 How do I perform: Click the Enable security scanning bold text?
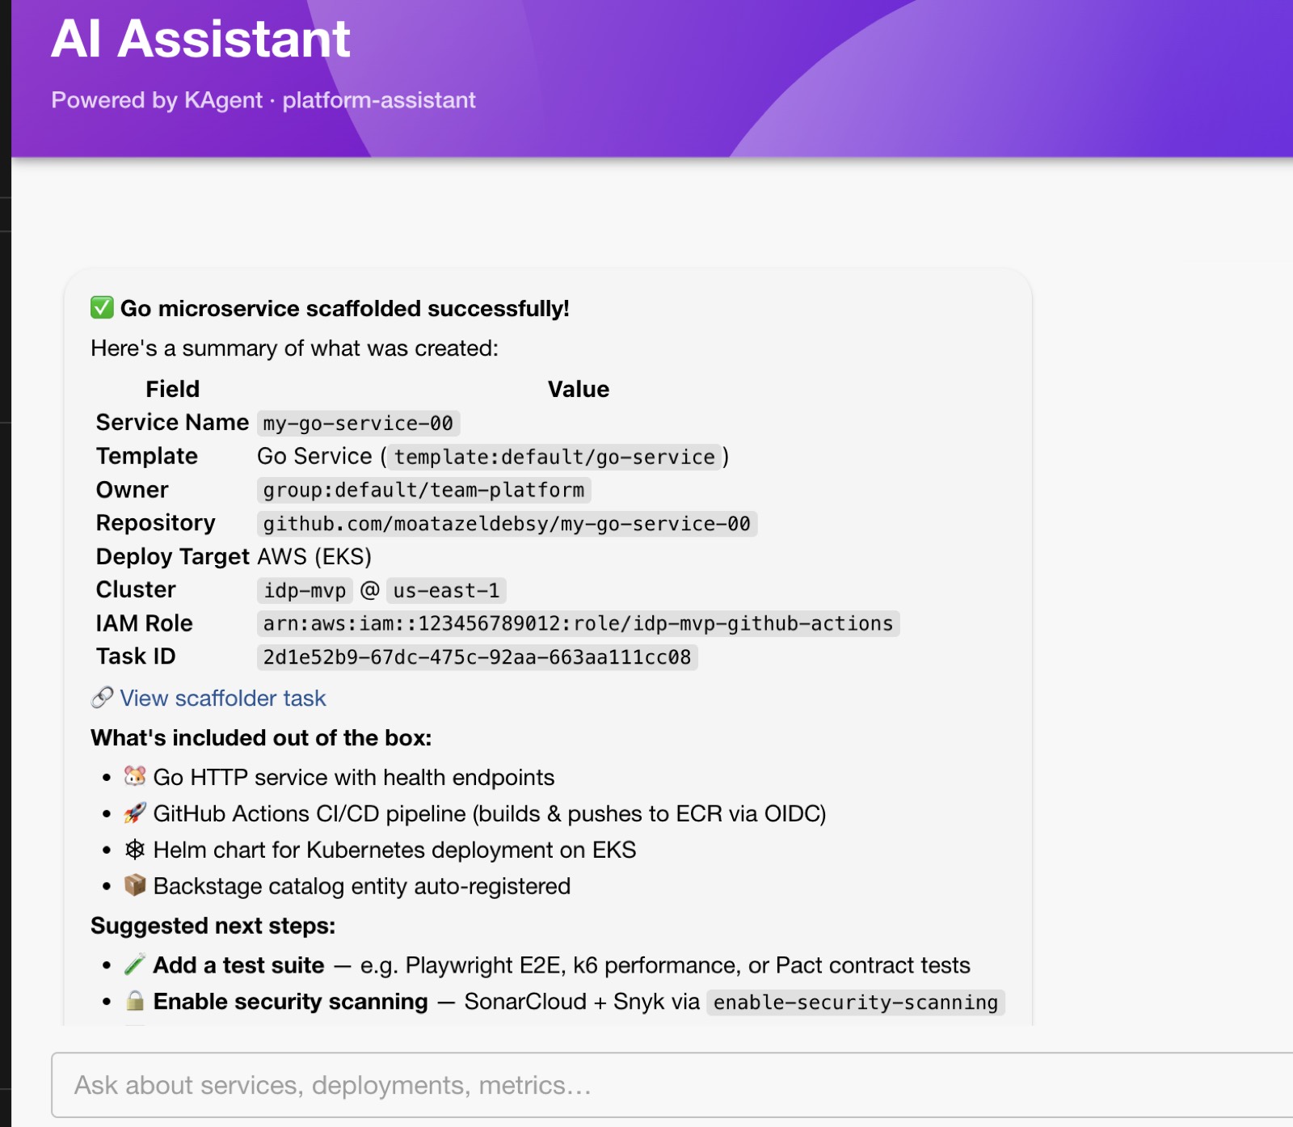[x=290, y=1001]
